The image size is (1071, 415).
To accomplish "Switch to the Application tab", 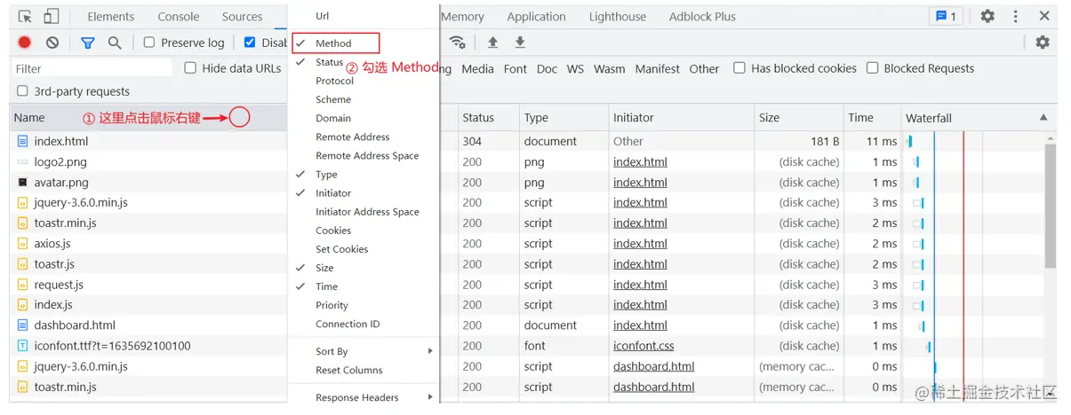I will 536,16.
